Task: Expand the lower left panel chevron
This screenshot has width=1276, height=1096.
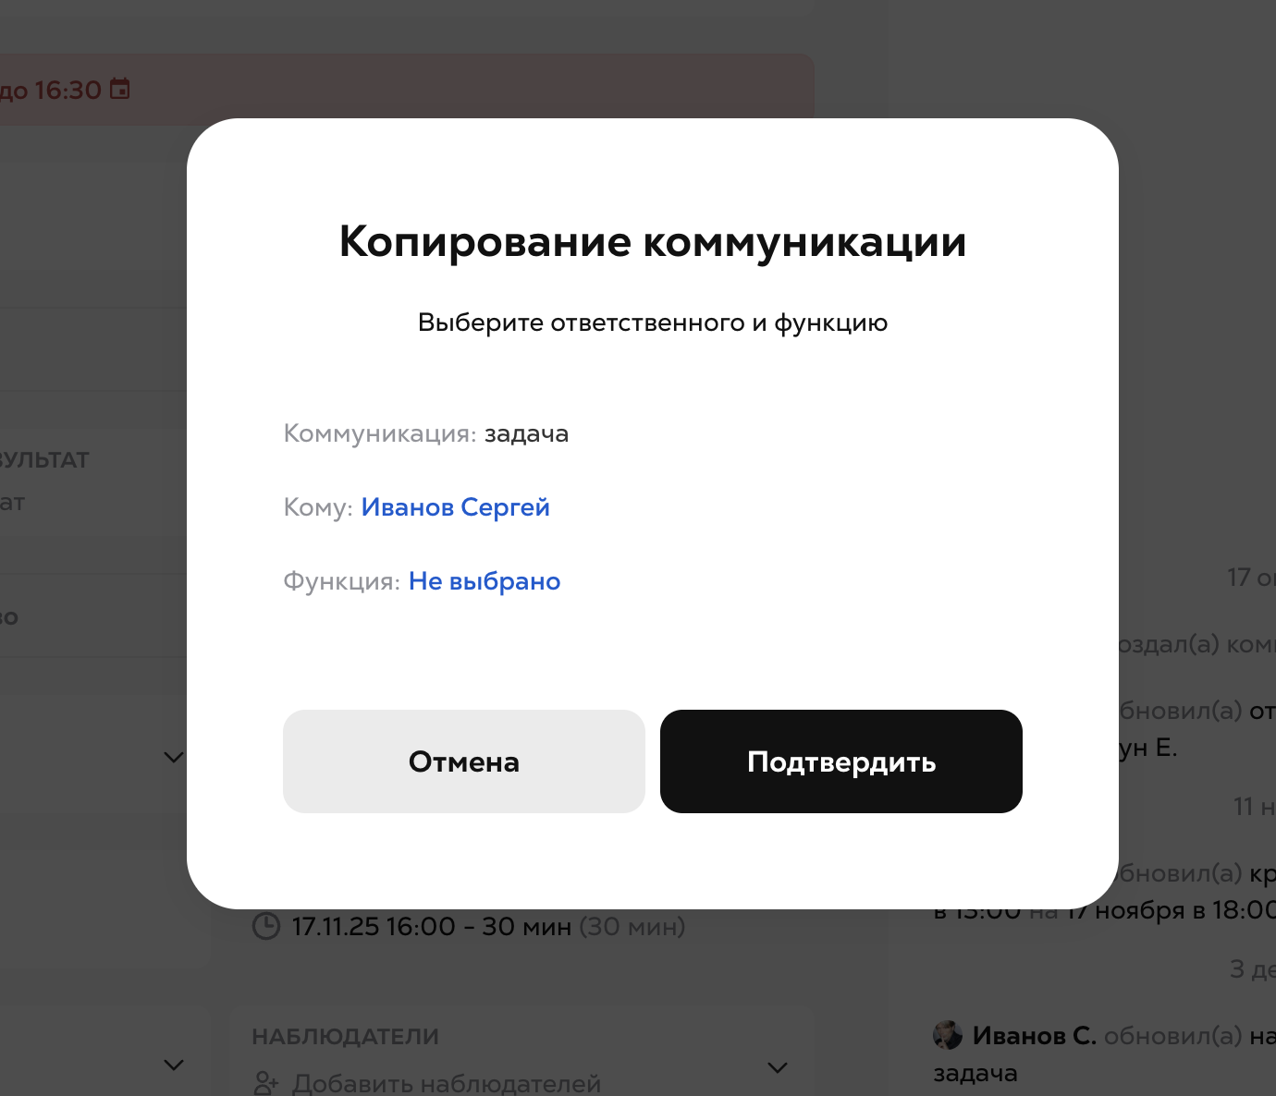Action: 173,1065
